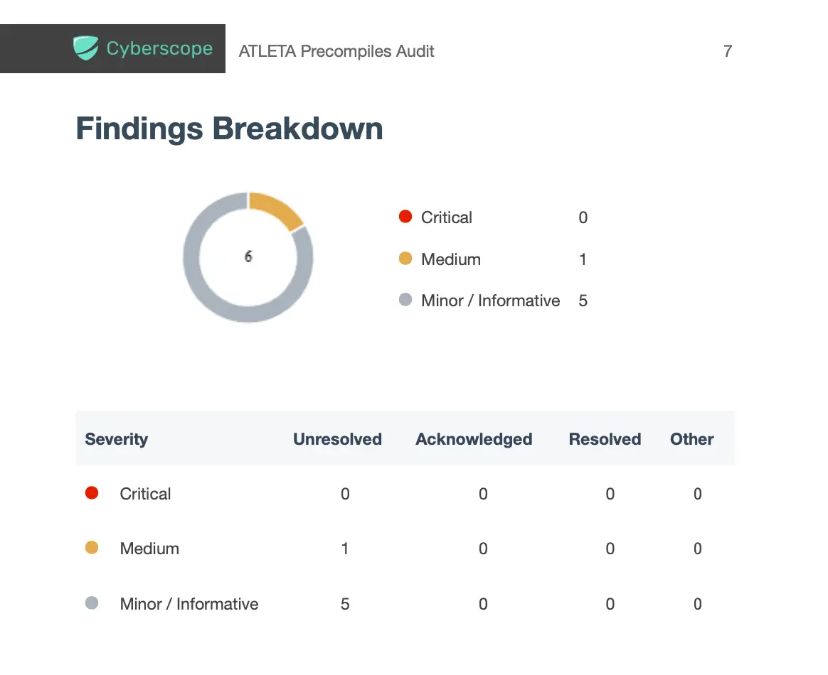
Task: Click the Minor / Informative count 5 in legend
Action: (x=583, y=301)
